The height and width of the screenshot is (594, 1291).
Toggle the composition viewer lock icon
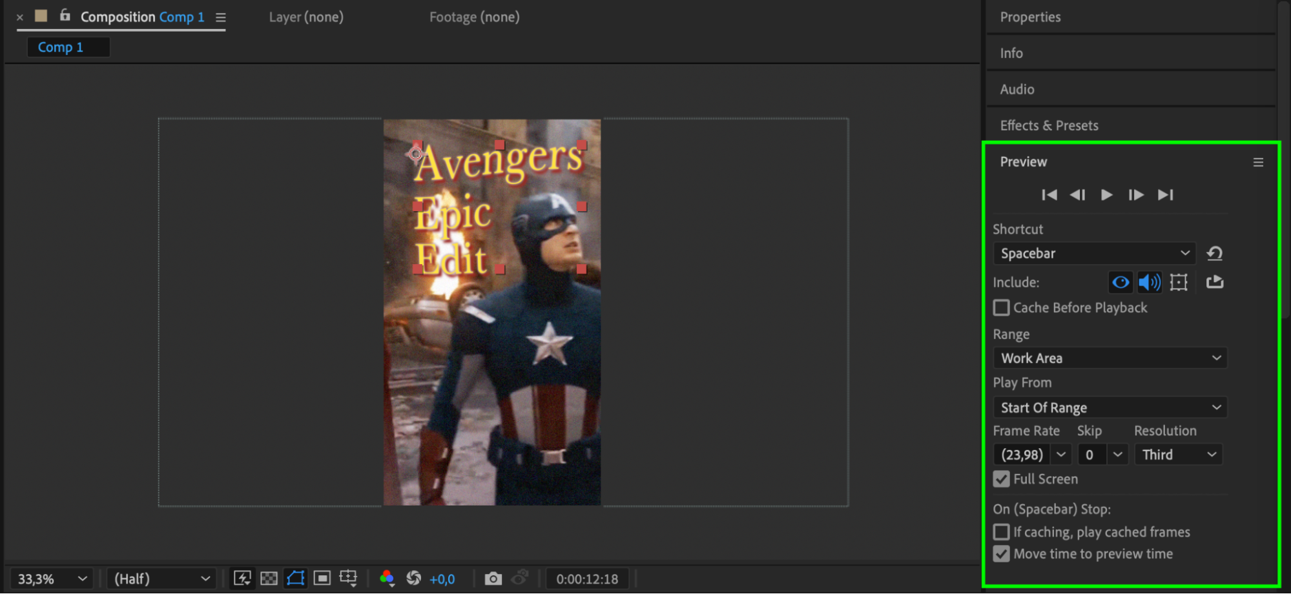click(x=65, y=15)
